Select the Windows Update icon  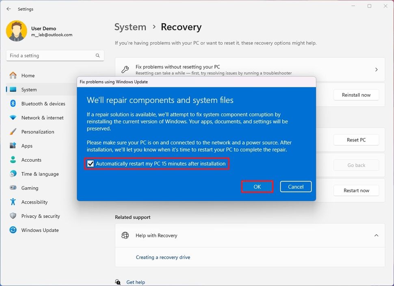point(13,230)
